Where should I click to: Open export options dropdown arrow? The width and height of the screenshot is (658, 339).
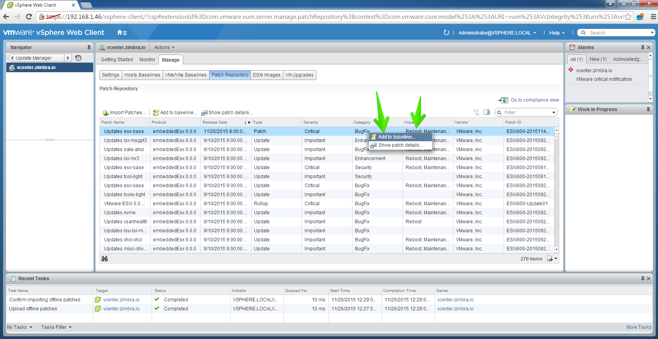(556, 259)
